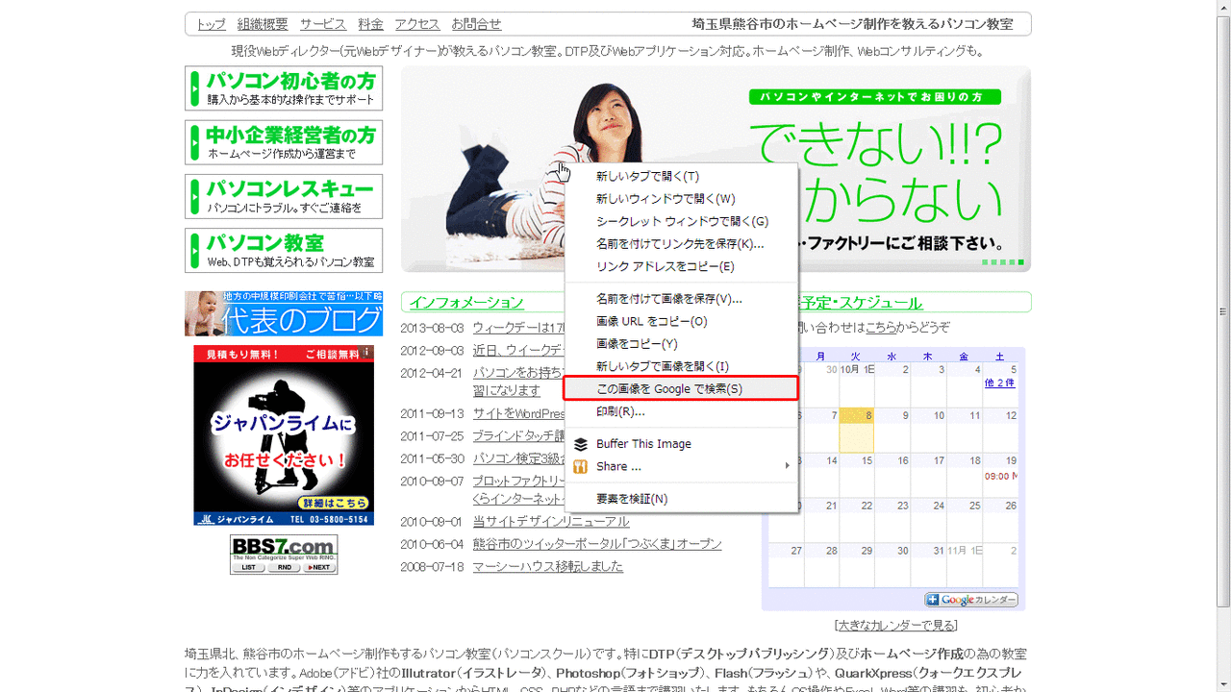Screen dimensions: 1231x692
Task: Open the トップ navigation link
Action: coord(211,24)
